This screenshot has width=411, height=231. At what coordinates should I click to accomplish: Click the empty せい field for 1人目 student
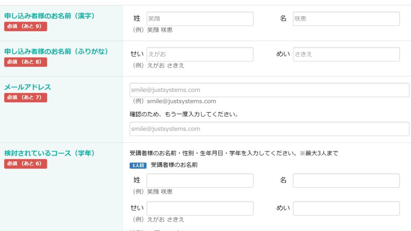coord(200,208)
